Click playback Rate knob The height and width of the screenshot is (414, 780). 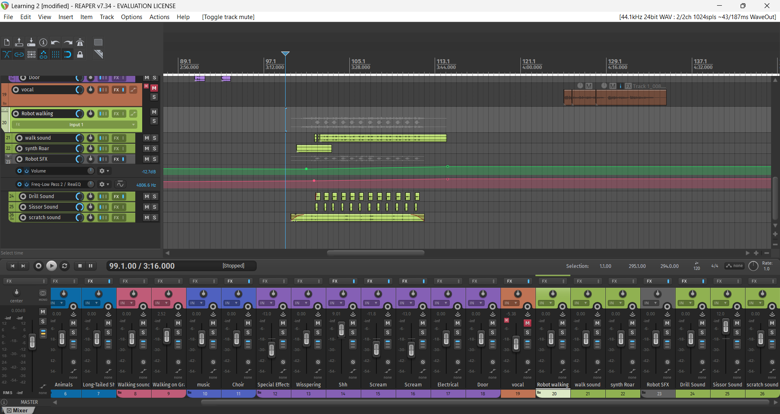point(753,266)
